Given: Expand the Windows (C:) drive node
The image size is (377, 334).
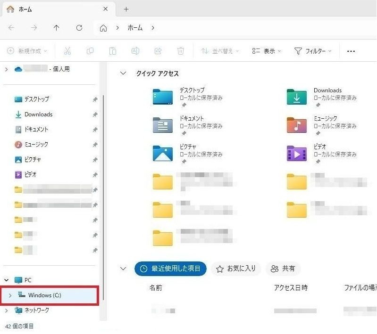Looking at the screenshot, I should [10, 295].
